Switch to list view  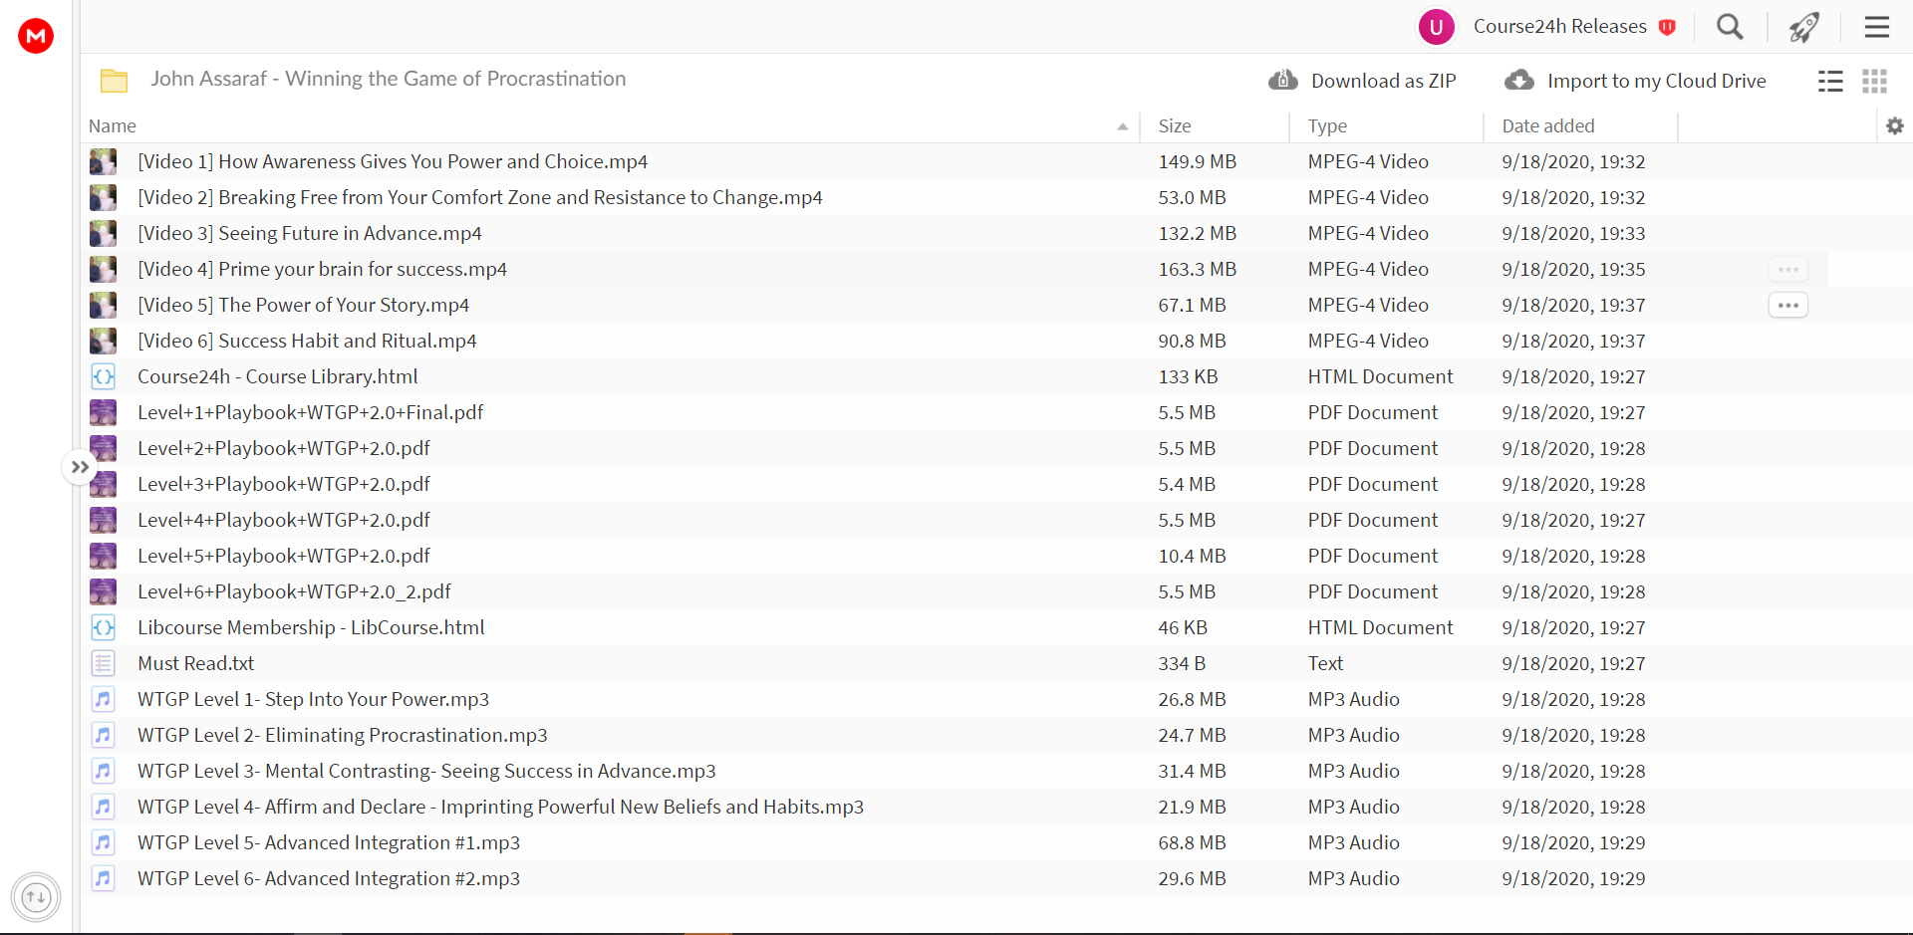click(x=1830, y=81)
